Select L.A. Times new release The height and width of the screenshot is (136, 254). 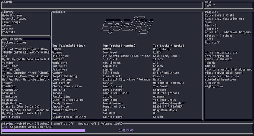click(10, 66)
